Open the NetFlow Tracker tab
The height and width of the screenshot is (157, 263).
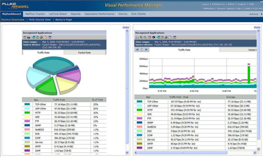point(35,14)
